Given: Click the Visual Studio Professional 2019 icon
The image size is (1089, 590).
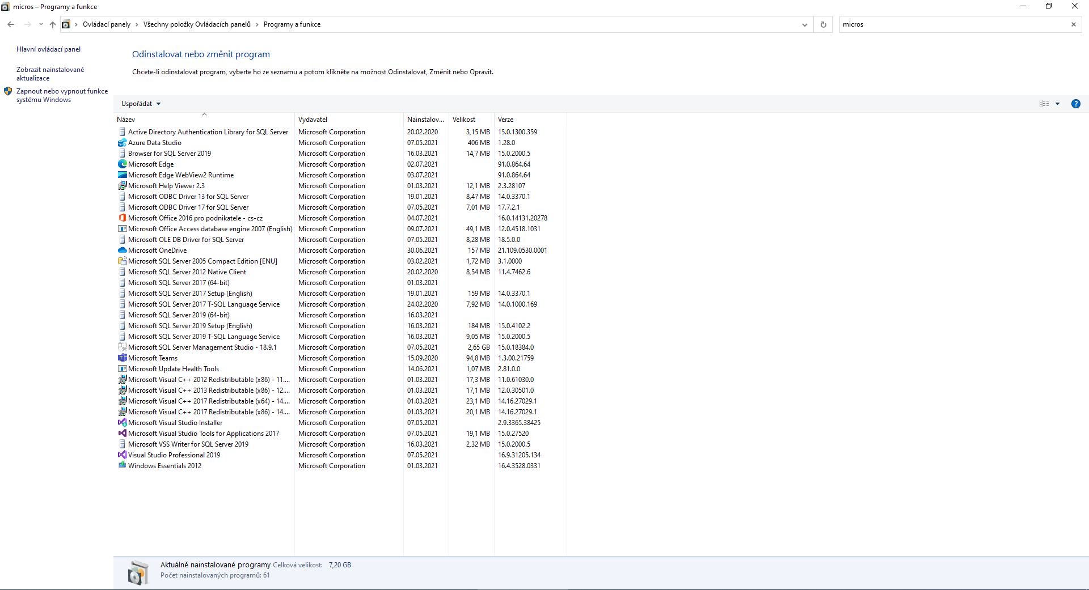Looking at the screenshot, I should (x=122, y=455).
